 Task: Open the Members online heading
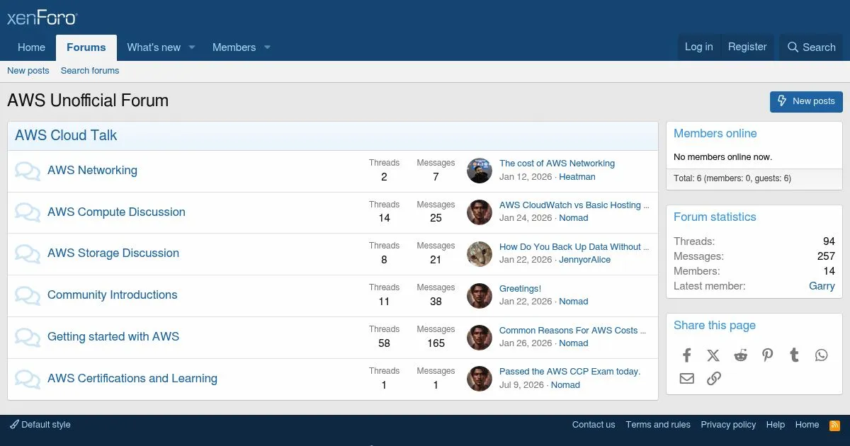click(715, 134)
